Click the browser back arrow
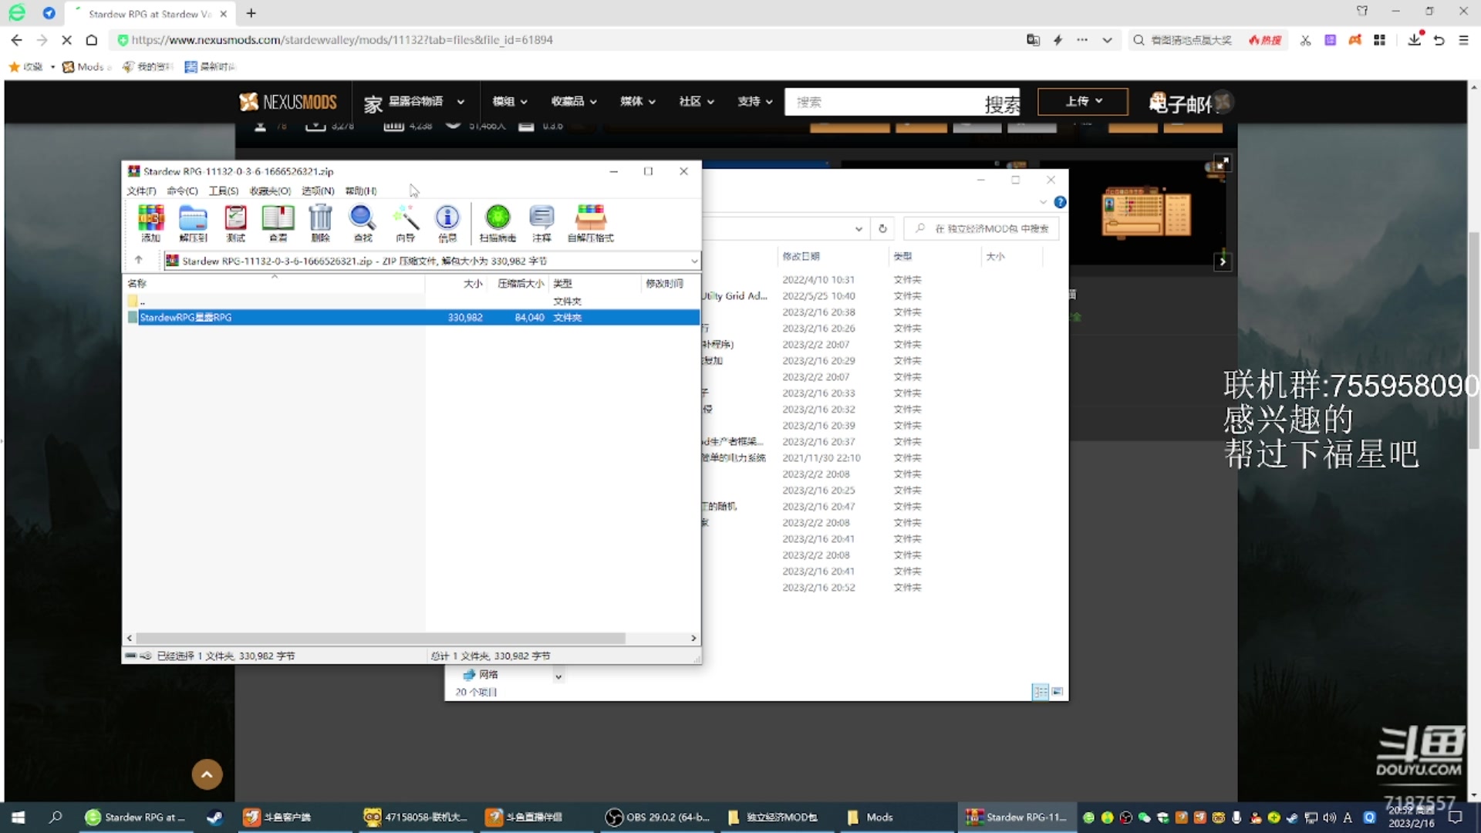Viewport: 1481px width, 833px height. point(17,40)
